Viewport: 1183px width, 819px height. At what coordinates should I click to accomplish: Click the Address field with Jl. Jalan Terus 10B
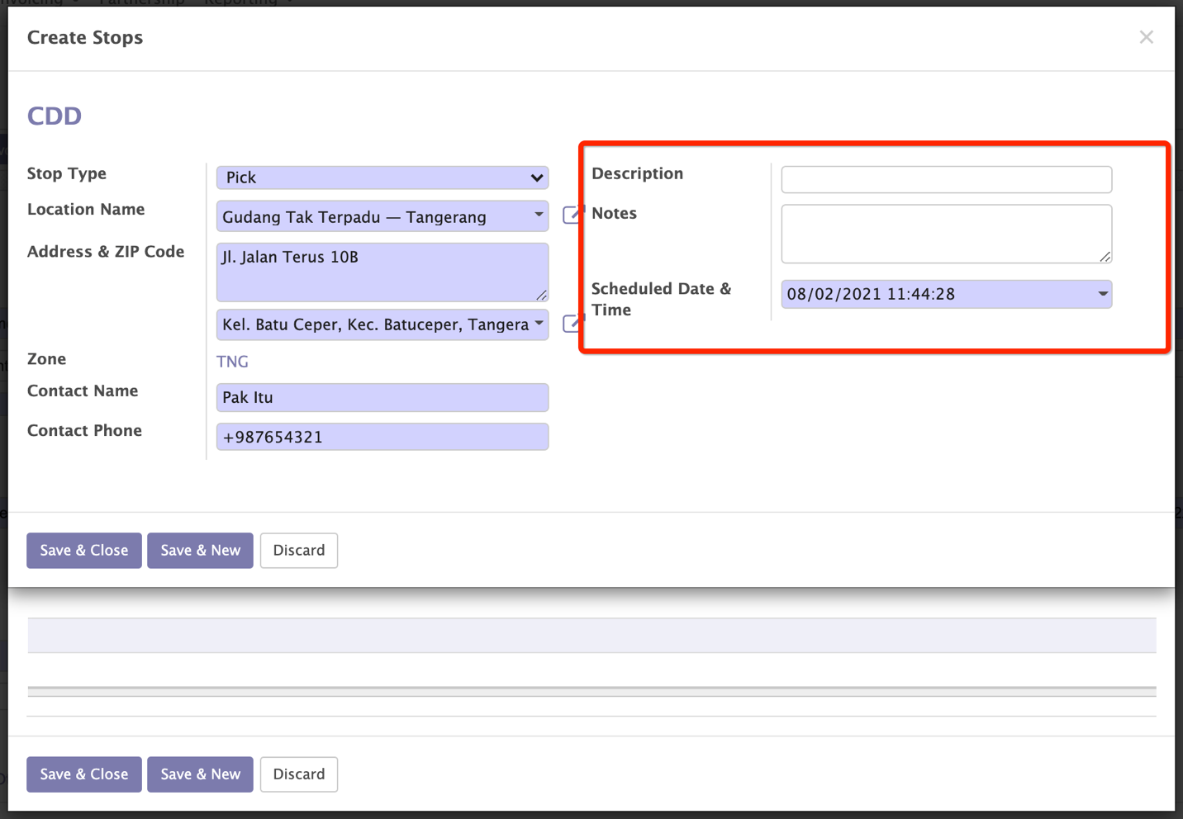[x=382, y=272]
